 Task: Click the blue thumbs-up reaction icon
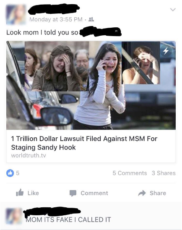[x=10, y=173]
